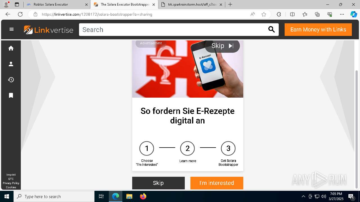Click the search magnifier icon
Viewport: 360px width, 202px height.
click(x=271, y=29)
